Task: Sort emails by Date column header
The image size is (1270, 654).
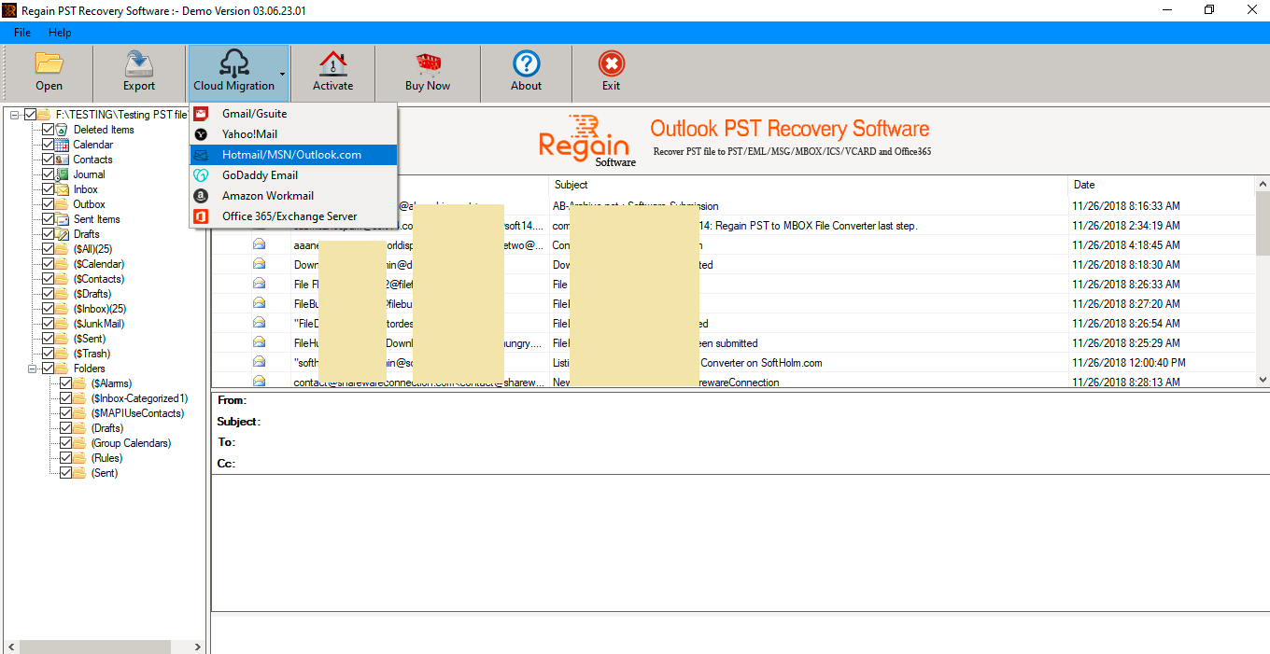Action: click(1163, 185)
